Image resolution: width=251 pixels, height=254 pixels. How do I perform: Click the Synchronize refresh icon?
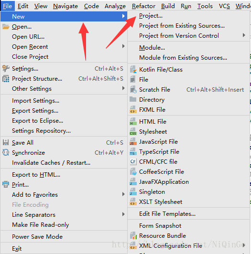pos(6,153)
